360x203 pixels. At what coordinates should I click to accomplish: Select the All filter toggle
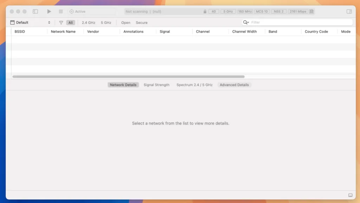coord(71,22)
